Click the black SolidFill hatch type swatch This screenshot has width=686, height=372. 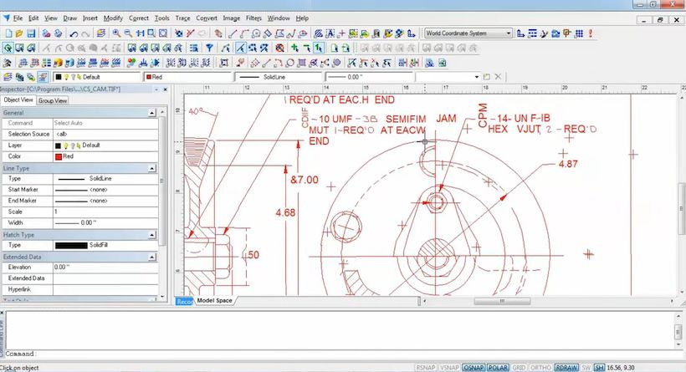point(71,246)
